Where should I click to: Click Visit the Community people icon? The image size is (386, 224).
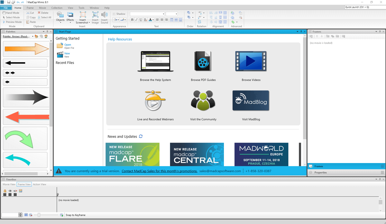pyautogui.click(x=203, y=100)
